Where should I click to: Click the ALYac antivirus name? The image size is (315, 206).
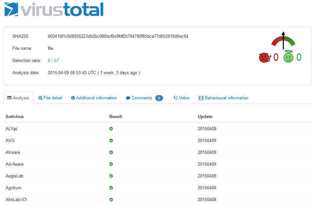12,129
